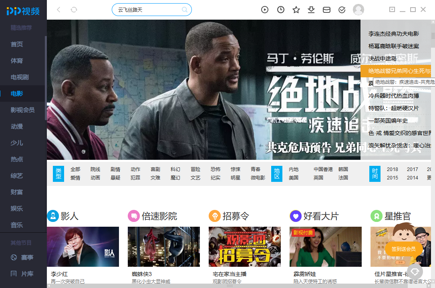Click the search magnifier icon
Viewport: 435px width, 288px height.
(x=185, y=10)
